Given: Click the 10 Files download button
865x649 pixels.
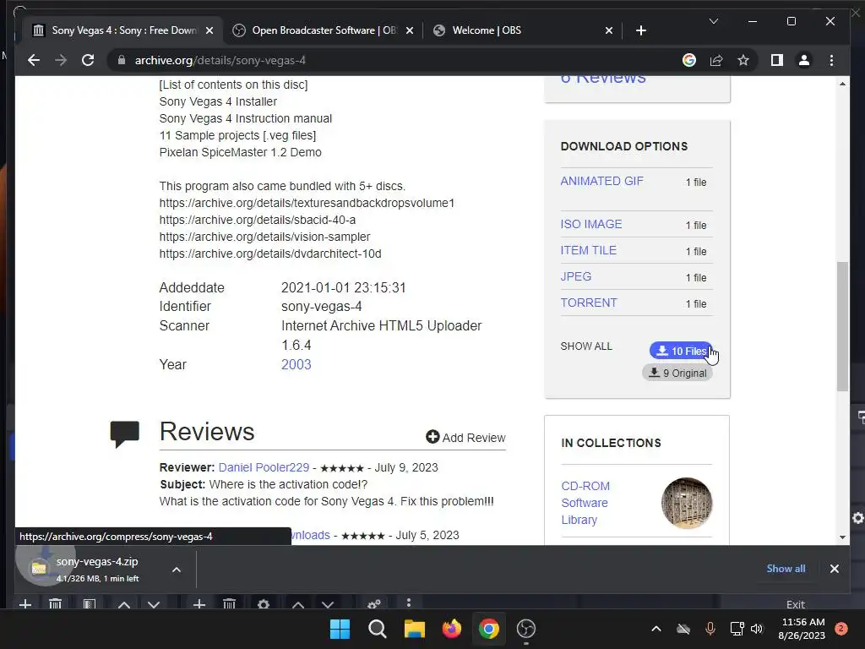Looking at the screenshot, I should click(x=681, y=351).
